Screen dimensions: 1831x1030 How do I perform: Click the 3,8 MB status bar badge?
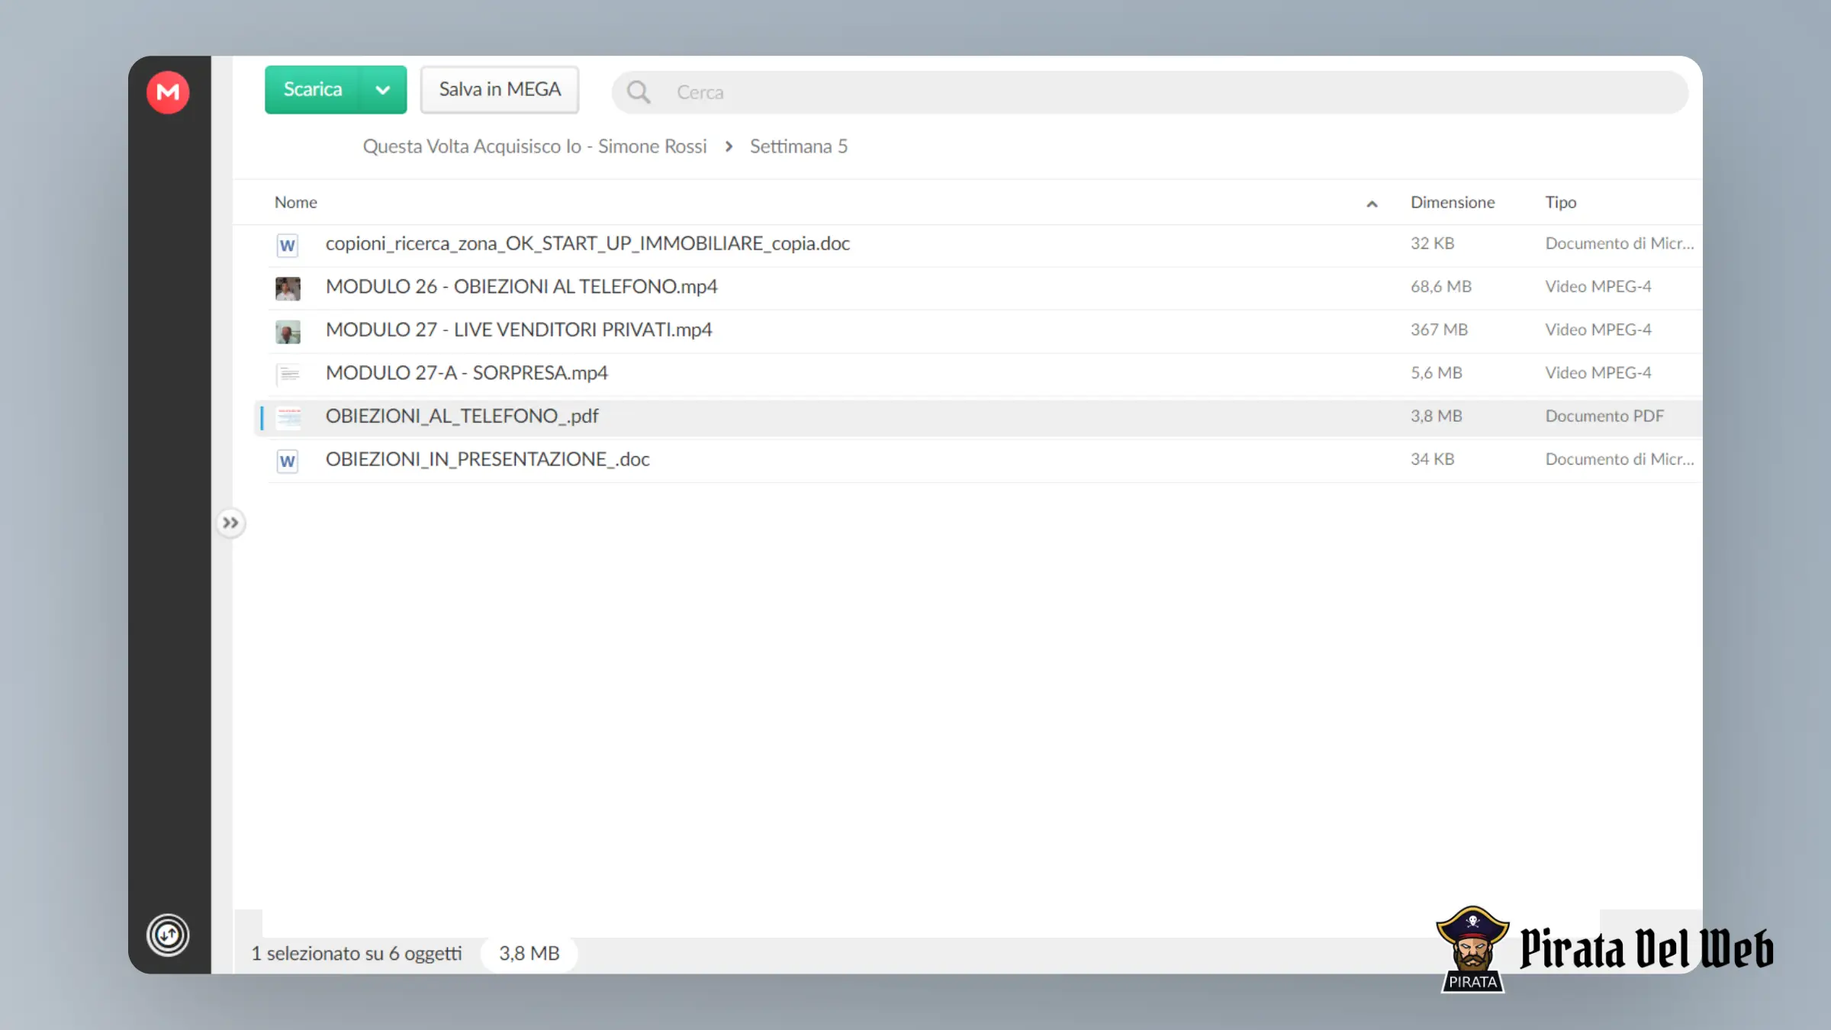[529, 954]
